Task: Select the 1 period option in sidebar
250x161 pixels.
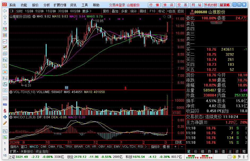Action: (5, 143)
